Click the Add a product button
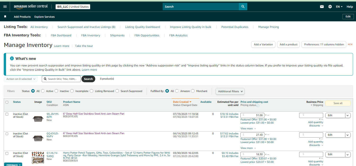The width and height of the screenshot is (356, 166). coord(289,45)
